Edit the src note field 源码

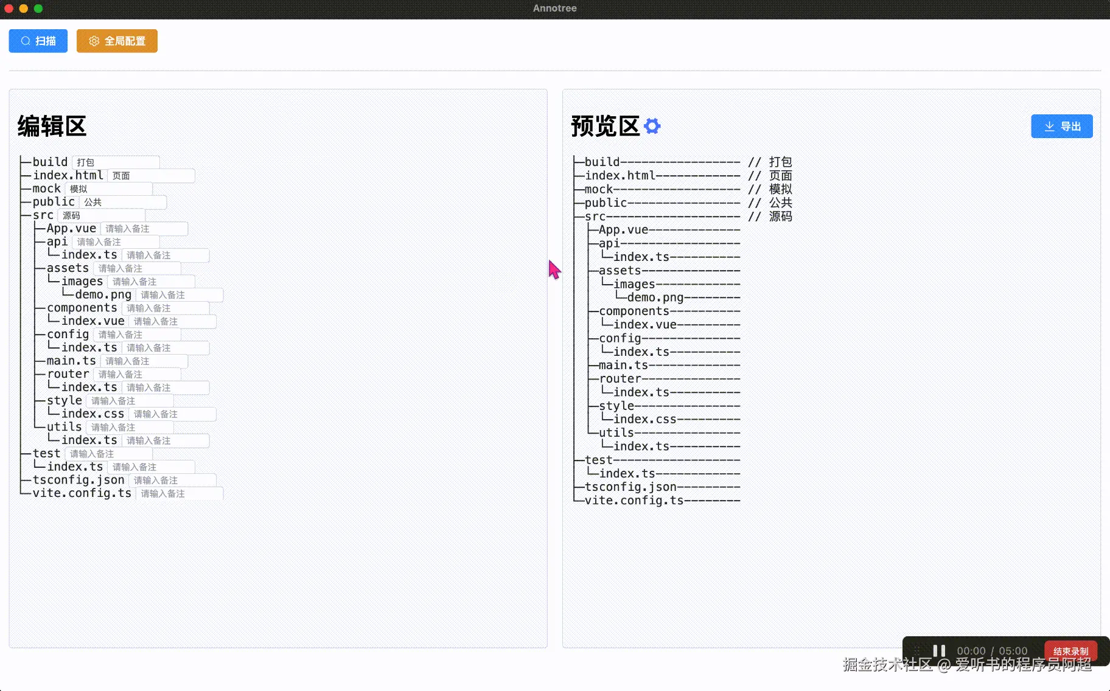pyautogui.click(x=101, y=215)
